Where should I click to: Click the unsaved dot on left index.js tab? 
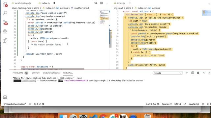[x=54, y=3]
